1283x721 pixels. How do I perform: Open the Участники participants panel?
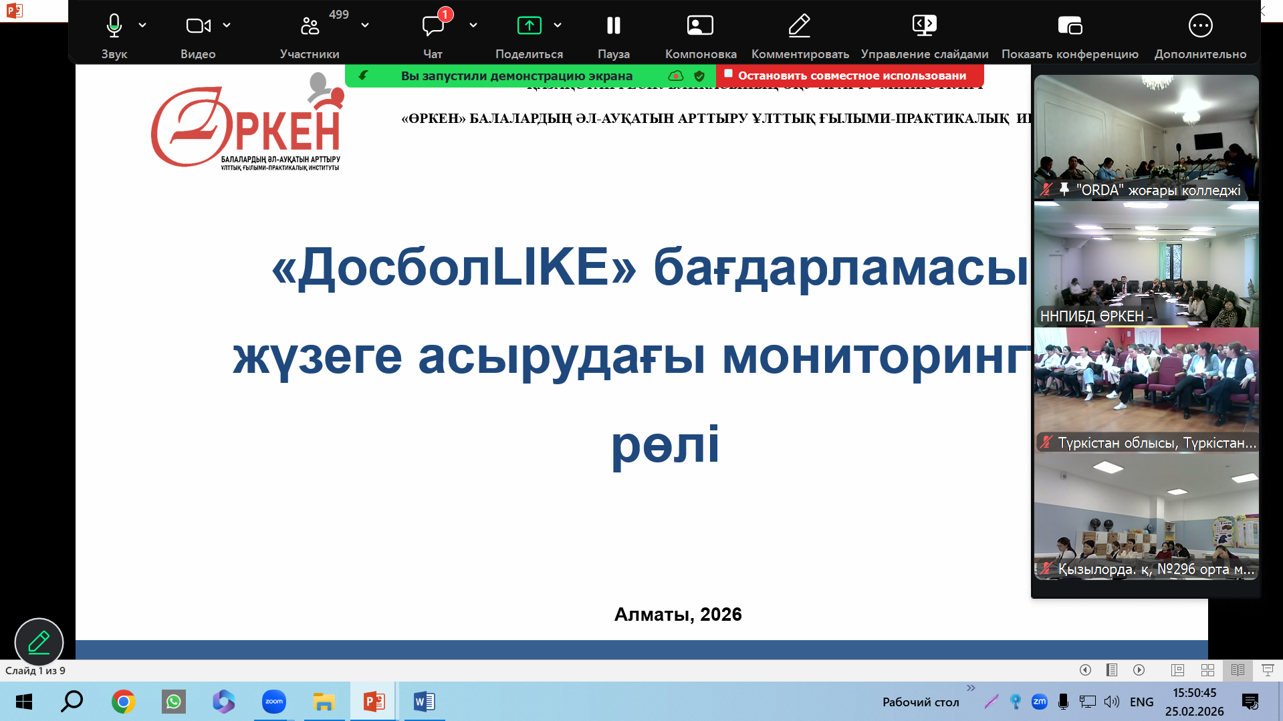(x=310, y=35)
